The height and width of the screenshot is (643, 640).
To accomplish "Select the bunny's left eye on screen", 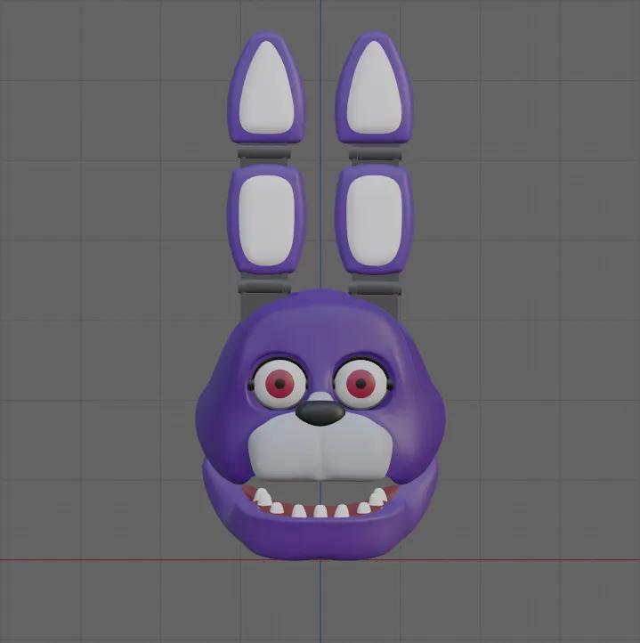I will click(x=280, y=384).
